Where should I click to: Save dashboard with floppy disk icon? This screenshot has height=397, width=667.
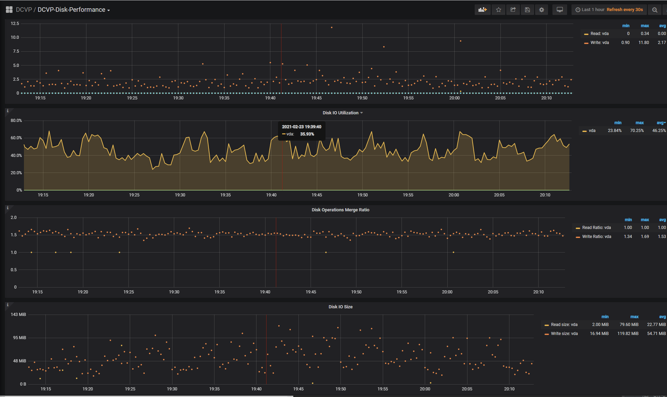tap(527, 10)
